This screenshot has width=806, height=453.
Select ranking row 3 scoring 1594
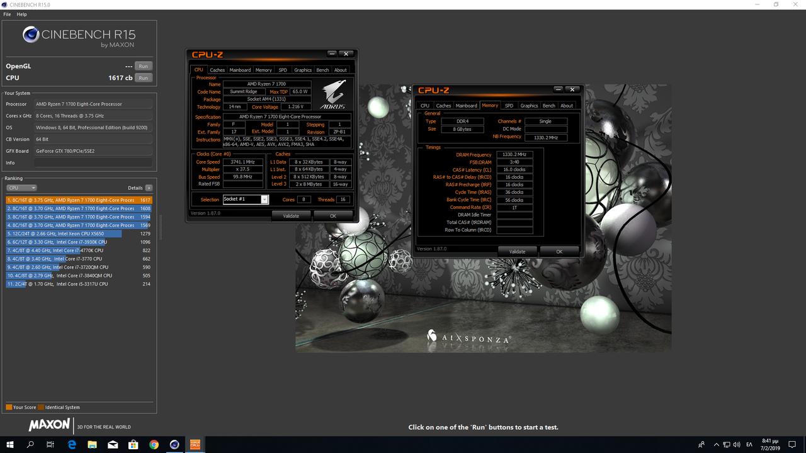(x=79, y=217)
